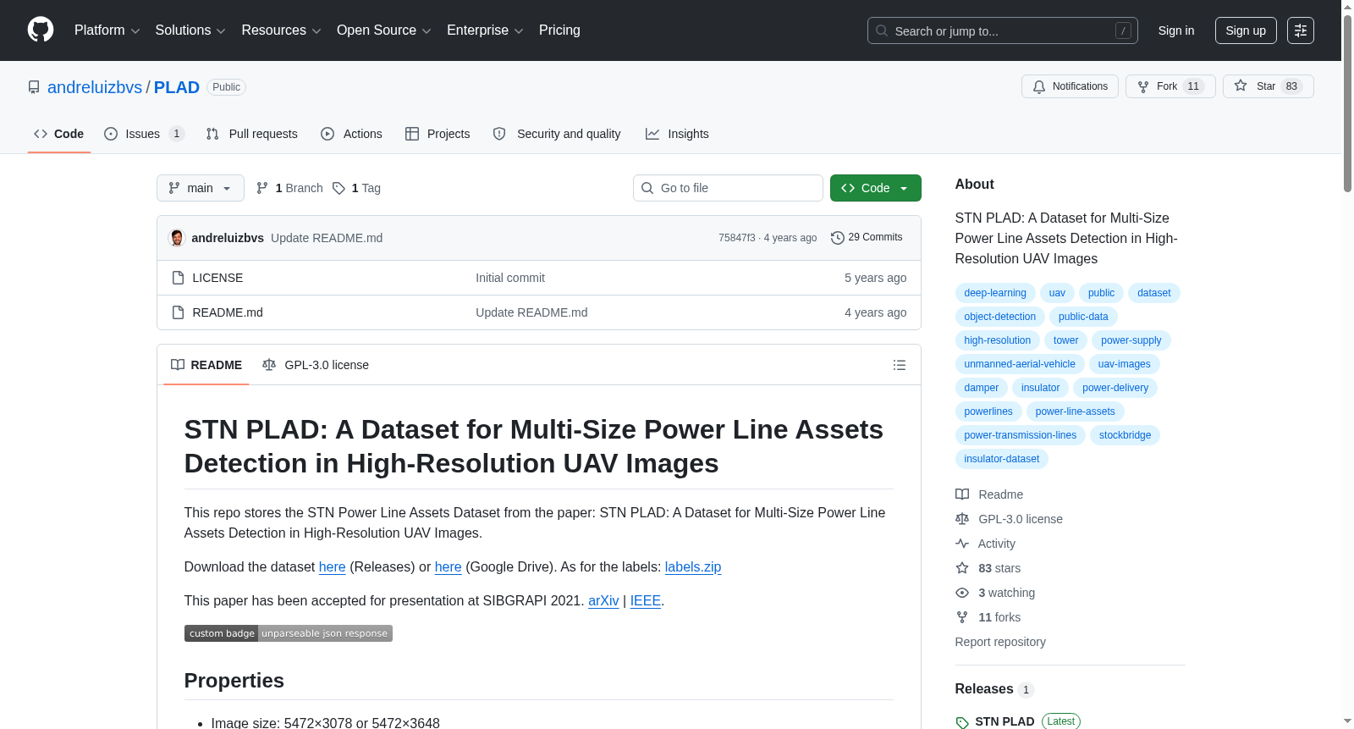
Task: Click the Sign up button
Action: pyautogui.click(x=1246, y=30)
